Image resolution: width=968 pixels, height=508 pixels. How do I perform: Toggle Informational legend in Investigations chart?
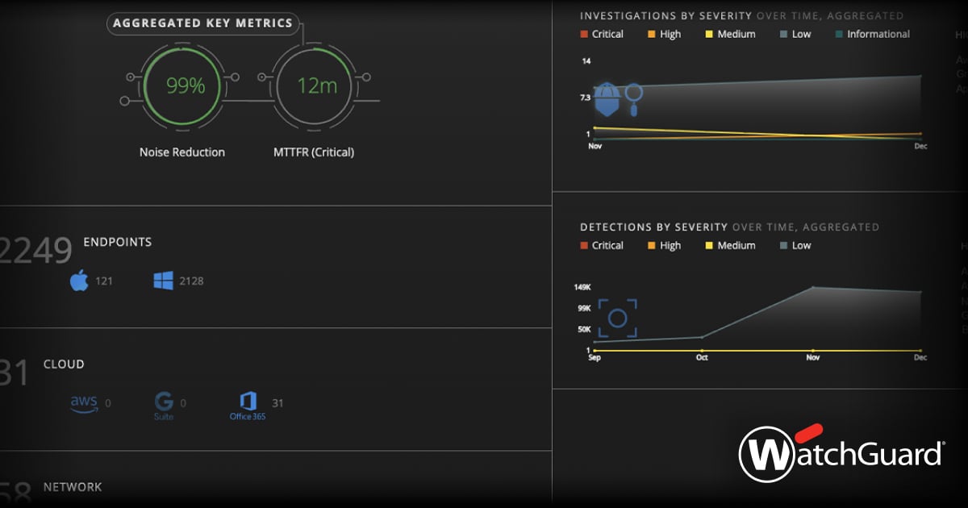tap(873, 34)
